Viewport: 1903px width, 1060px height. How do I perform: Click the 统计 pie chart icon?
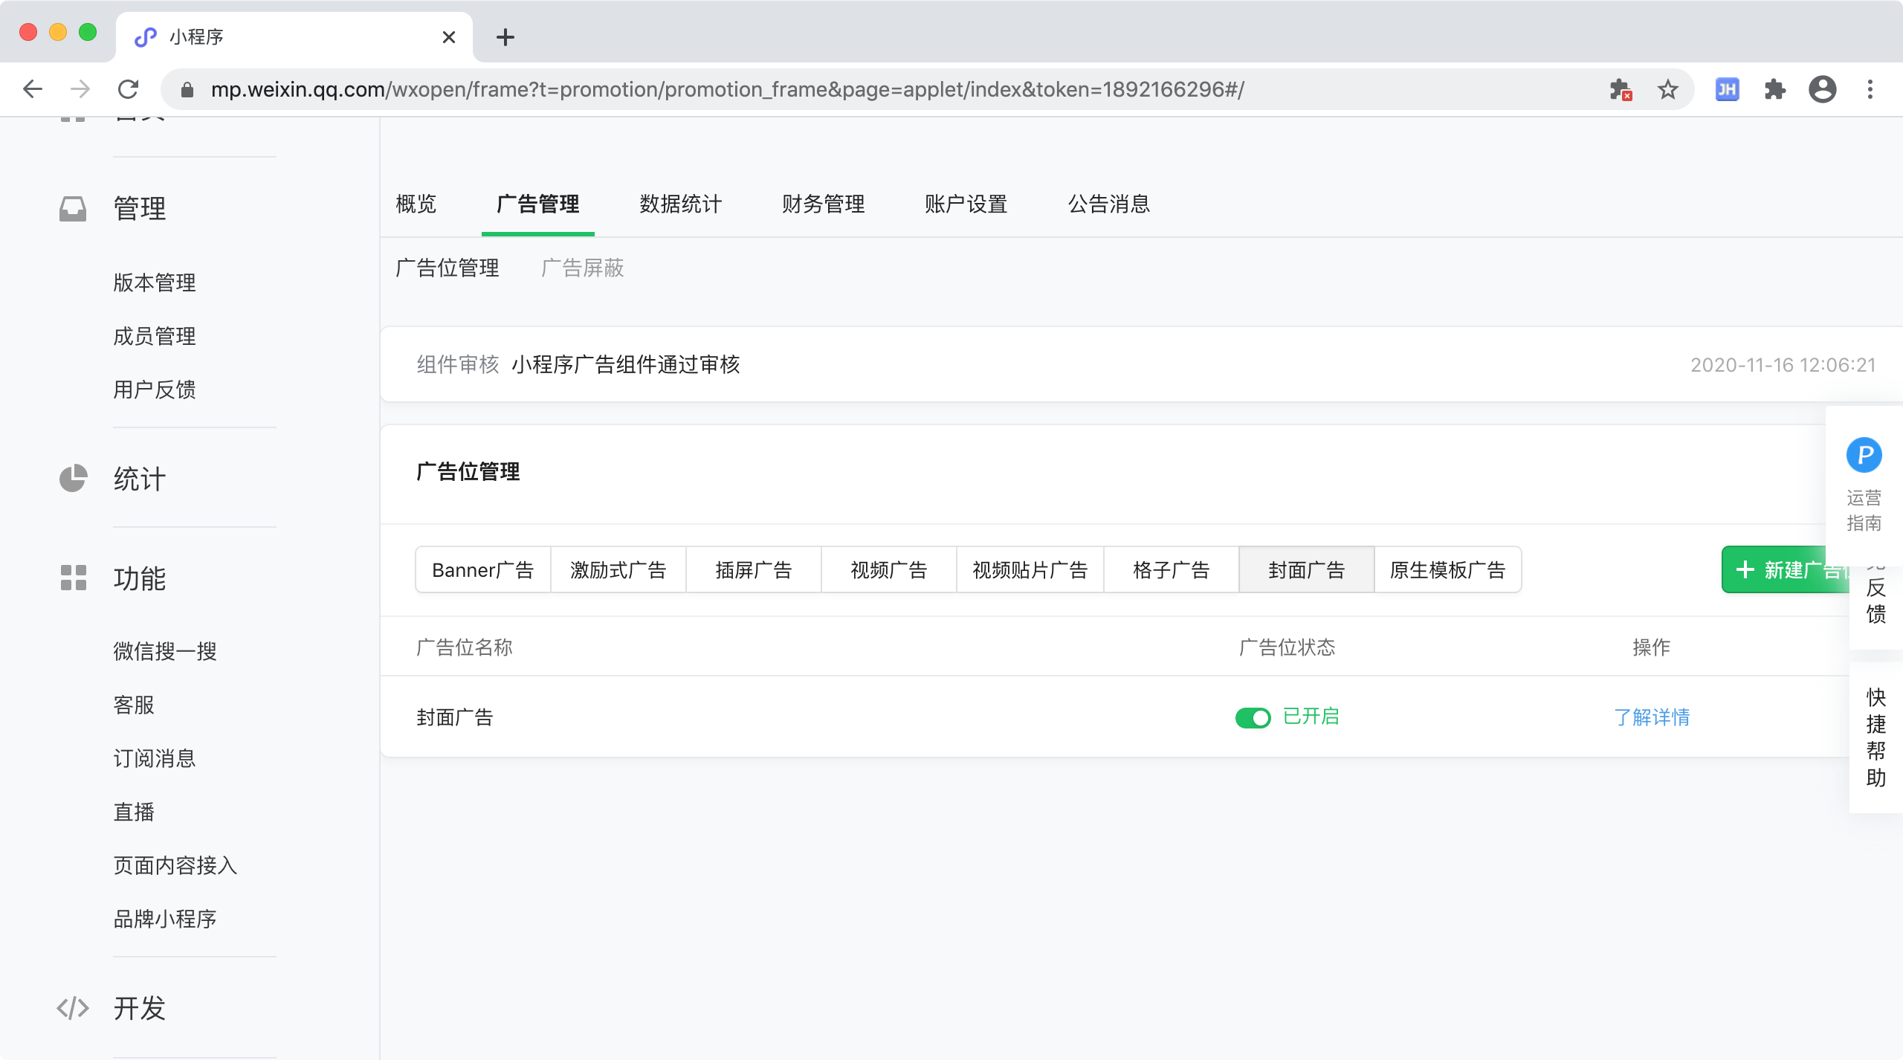[x=73, y=479]
